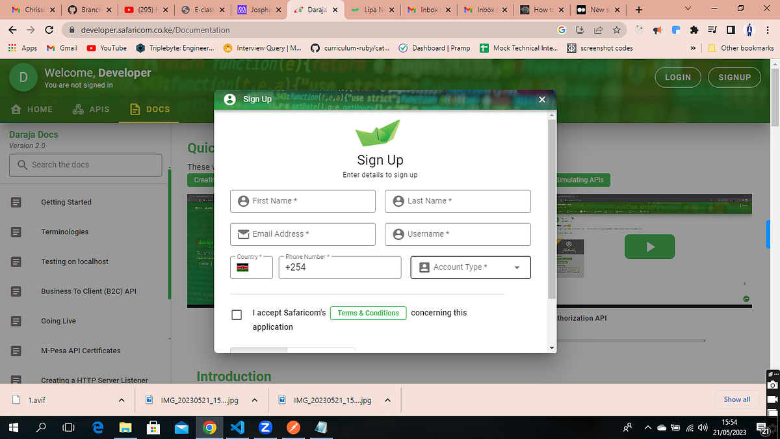Click the Terminologies document icon
Screen dimensions: 780x439
(x=16, y=232)
